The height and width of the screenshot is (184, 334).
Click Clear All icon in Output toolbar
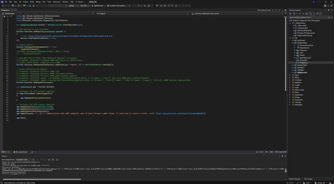(x=49, y=159)
